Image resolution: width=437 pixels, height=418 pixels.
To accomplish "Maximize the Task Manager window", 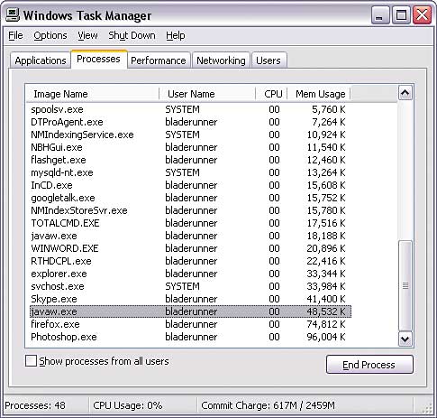I will (x=401, y=15).
